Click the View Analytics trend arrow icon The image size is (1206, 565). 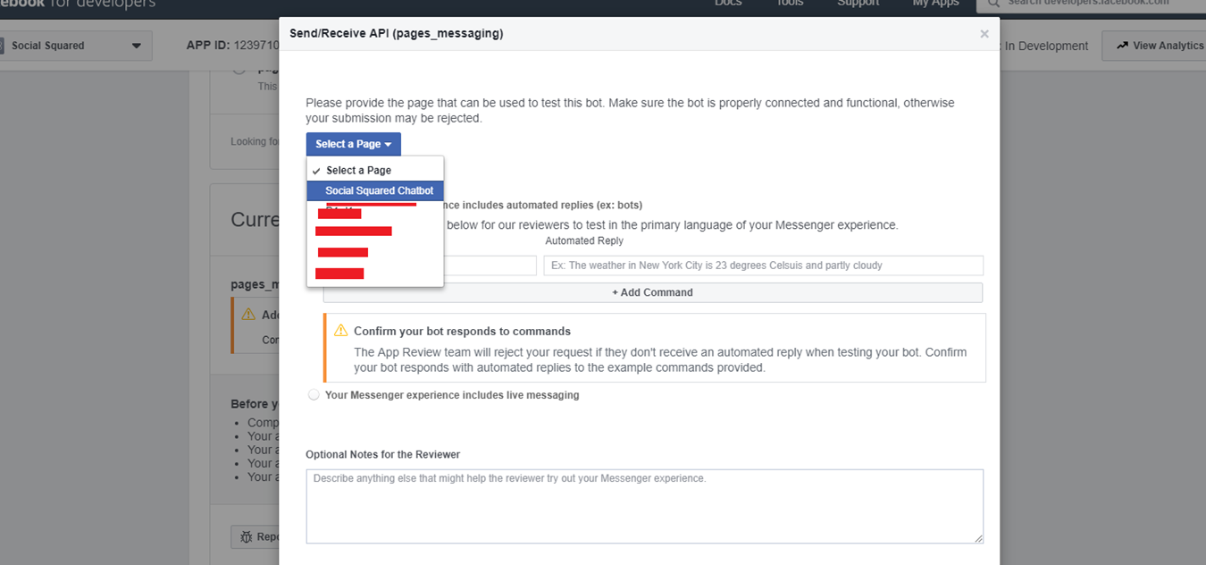click(x=1122, y=46)
